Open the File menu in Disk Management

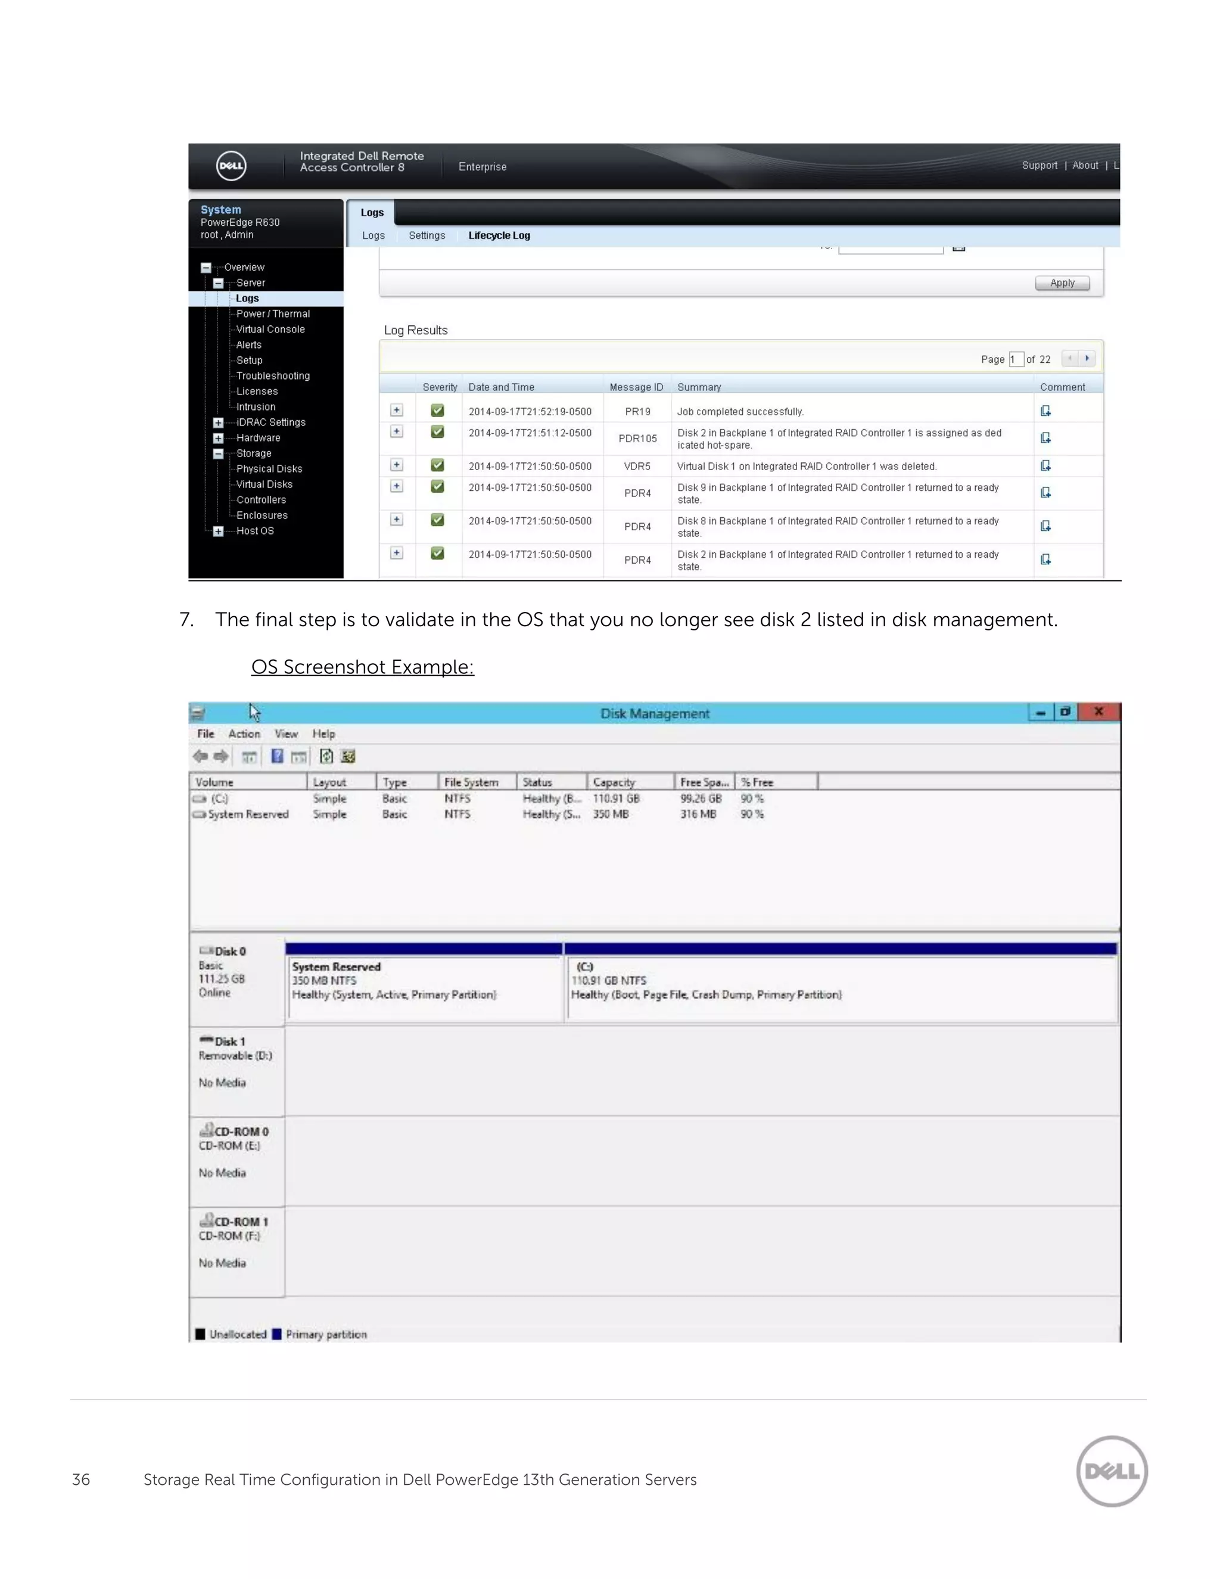pyautogui.click(x=206, y=734)
